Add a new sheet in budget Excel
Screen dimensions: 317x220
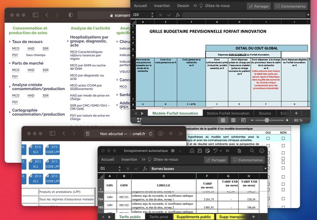(x=296, y=113)
